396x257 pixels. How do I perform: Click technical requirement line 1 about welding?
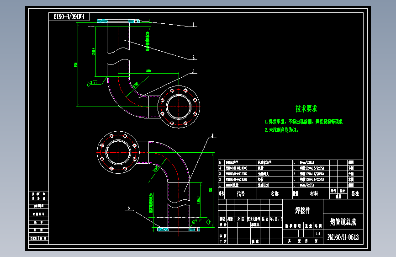pyautogui.click(x=304, y=122)
